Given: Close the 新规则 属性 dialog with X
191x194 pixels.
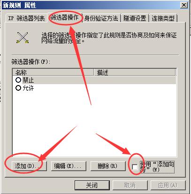Looking at the screenshot, I should coord(184,5).
